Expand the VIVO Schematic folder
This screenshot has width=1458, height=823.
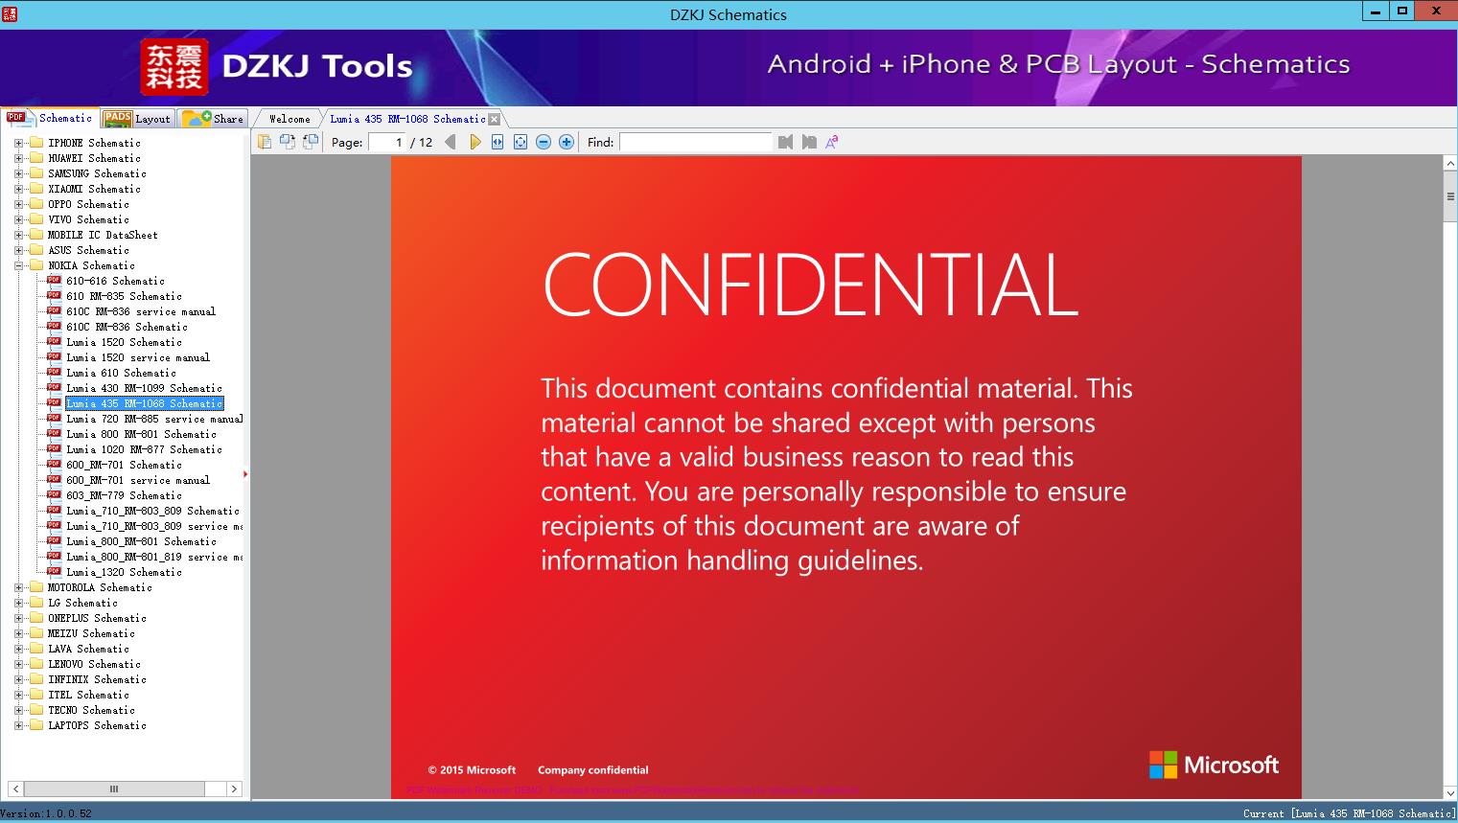18,219
